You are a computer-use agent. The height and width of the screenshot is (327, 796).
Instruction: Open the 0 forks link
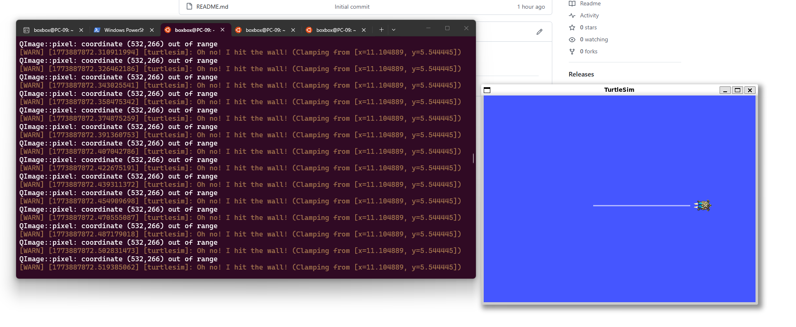click(589, 51)
